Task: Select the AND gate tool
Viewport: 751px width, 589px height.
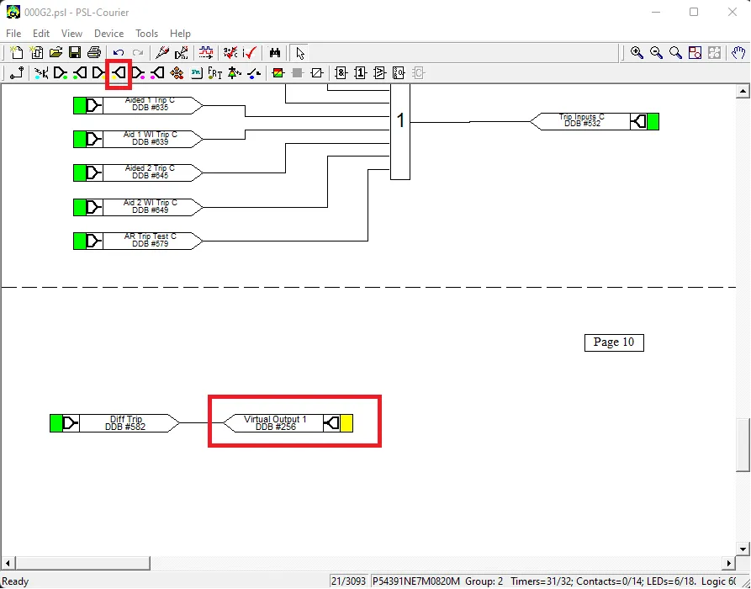Action: pyautogui.click(x=341, y=73)
